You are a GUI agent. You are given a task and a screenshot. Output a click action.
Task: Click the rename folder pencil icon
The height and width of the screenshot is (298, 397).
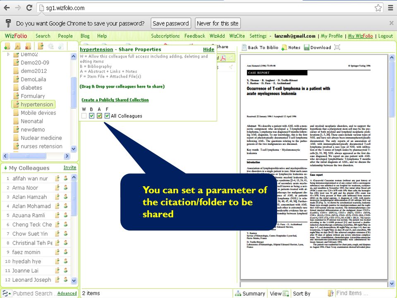tap(17, 46)
